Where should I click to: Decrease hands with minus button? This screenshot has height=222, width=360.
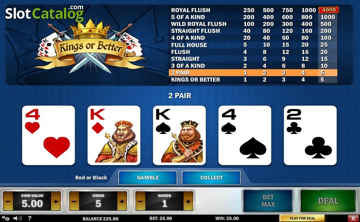click(x=140, y=201)
